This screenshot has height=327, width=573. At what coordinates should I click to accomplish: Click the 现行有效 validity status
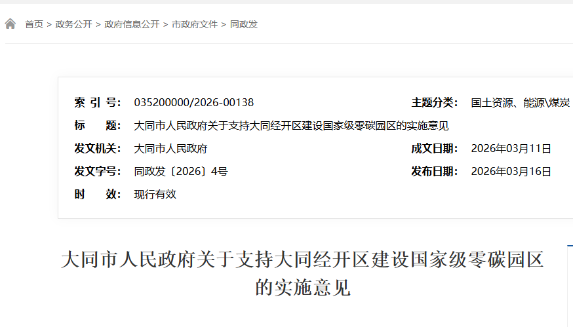[x=155, y=195]
